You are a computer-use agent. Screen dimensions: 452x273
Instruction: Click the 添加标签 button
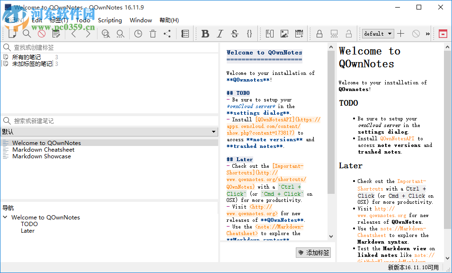click(x=313, y=253)
